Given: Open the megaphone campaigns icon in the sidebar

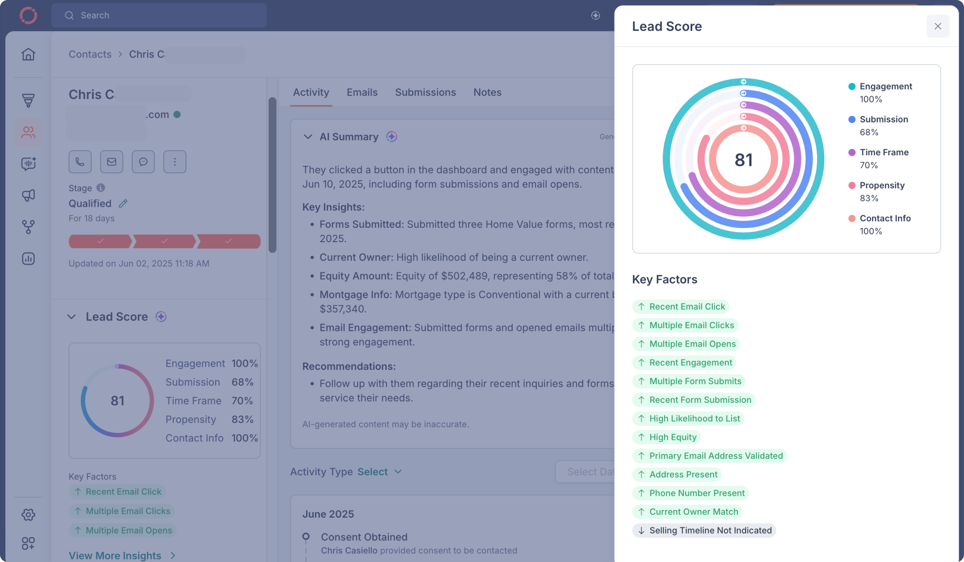Looking at the screenshot, I should click(x=28, y=195).
